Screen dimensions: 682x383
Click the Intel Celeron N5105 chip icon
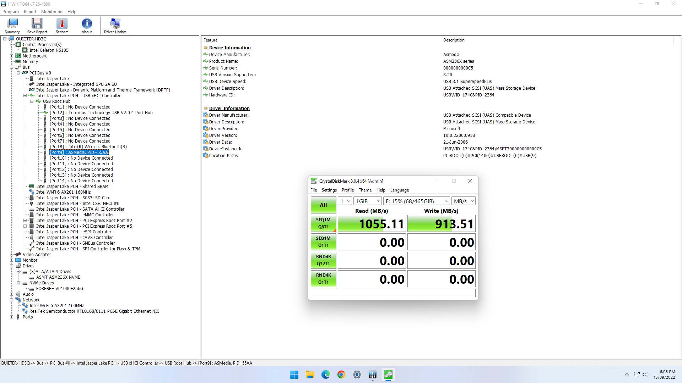(x=25, y=50)
